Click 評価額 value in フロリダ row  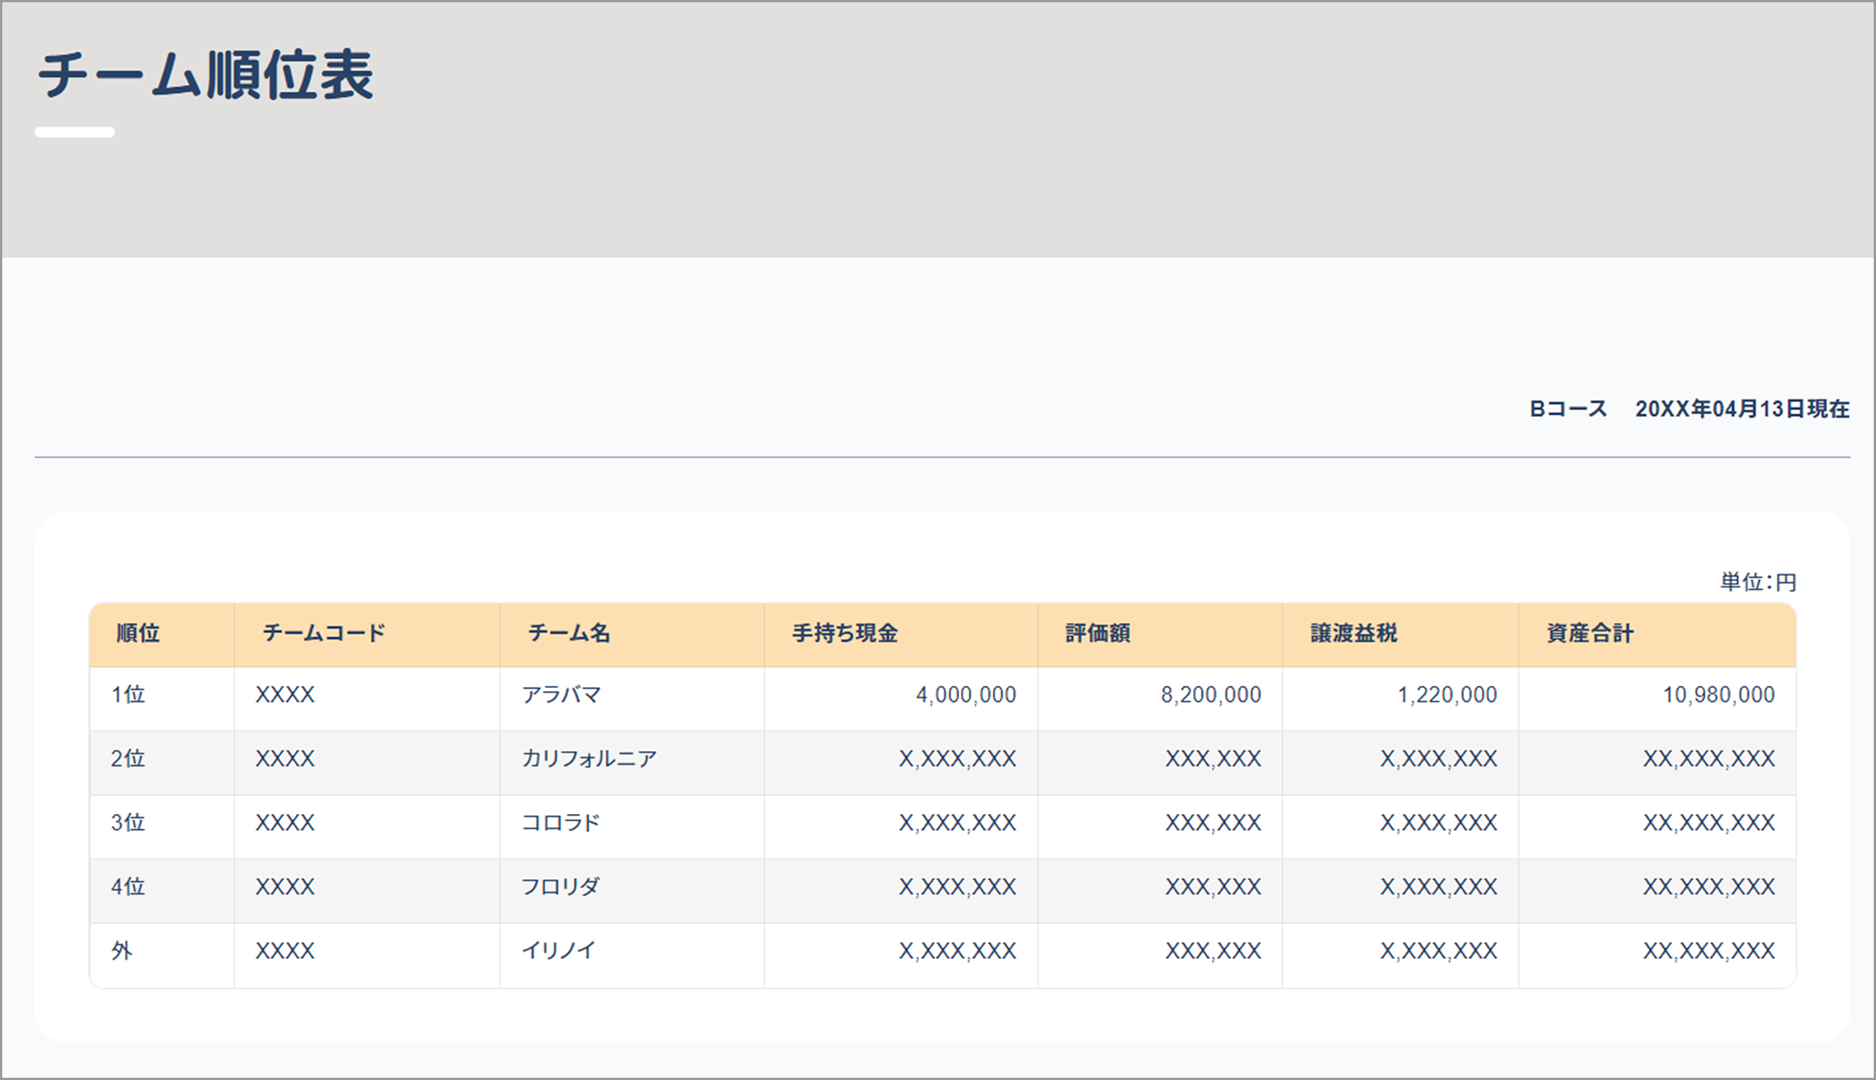click(x=1213, y=886)
